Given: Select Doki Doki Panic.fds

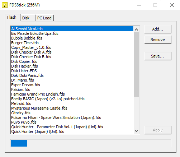Looking at the screenshot, I should click(x=72, y=75).
